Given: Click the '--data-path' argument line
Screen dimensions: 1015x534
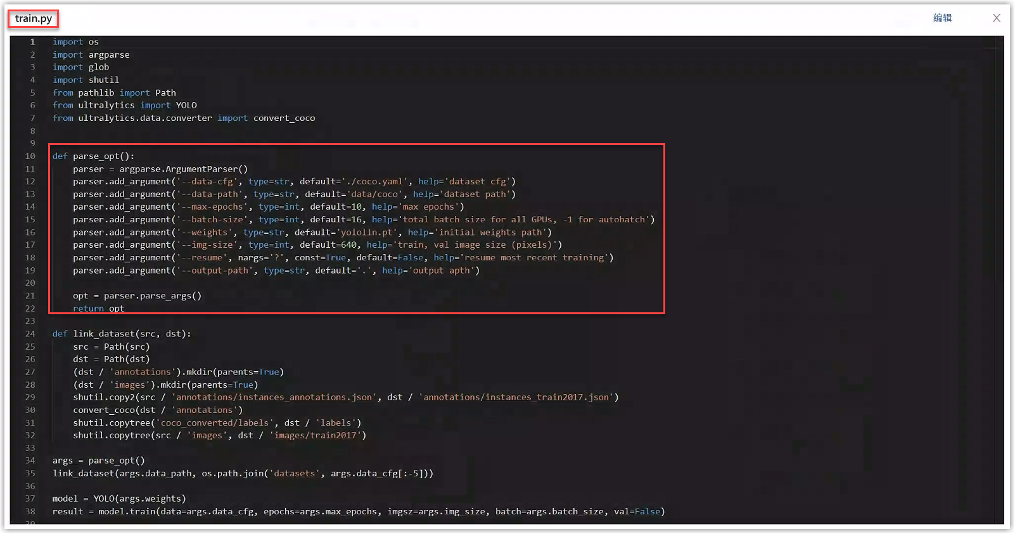Looking at the screenshot, I should coord(295,194).
